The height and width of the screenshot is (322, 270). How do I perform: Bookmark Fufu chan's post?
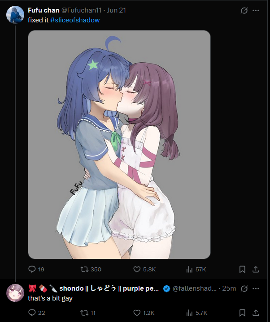[x=242, y=269]
